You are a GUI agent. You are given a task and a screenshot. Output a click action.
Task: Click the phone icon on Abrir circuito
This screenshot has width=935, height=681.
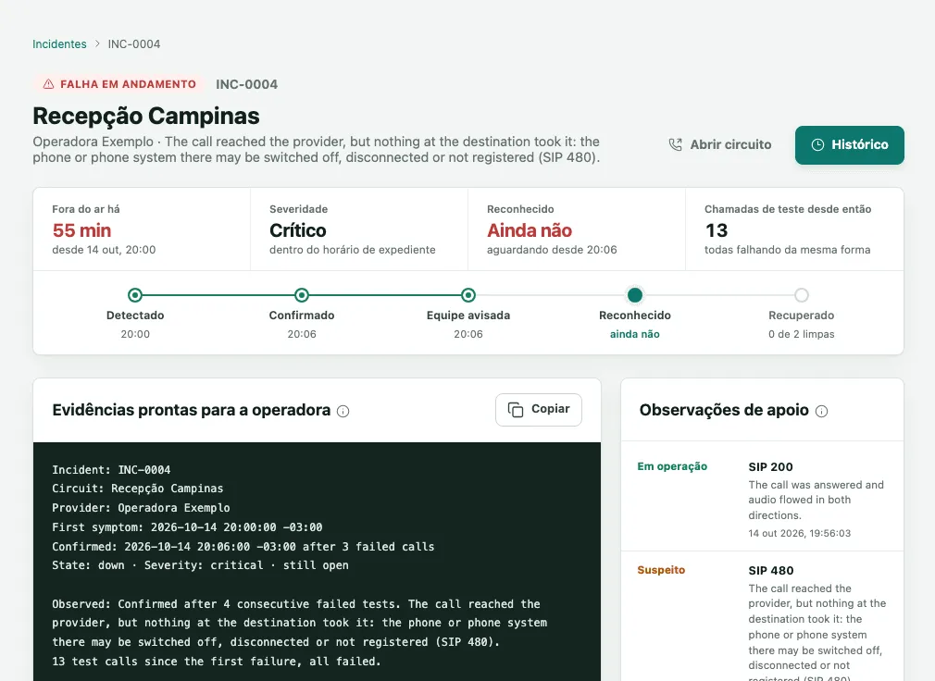[675, 144]
